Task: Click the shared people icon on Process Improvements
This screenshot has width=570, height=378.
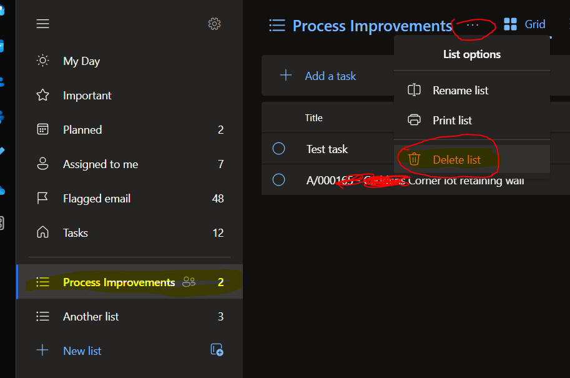Action: (x=189, y=282)
